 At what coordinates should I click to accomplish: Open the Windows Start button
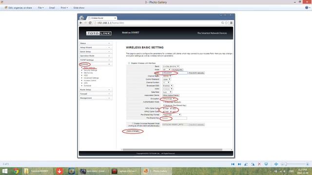point(5,171)
